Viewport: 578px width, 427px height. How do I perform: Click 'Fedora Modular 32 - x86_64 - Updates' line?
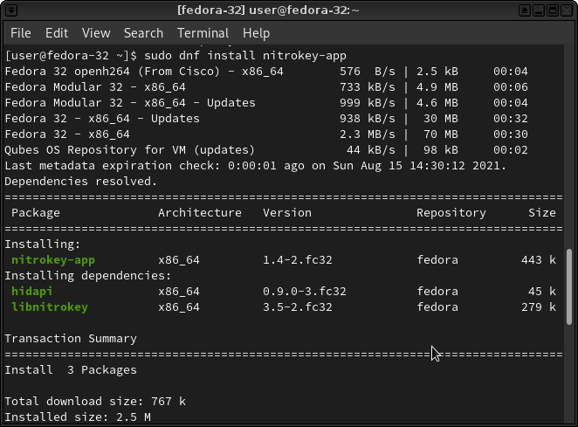pos(266,102)
